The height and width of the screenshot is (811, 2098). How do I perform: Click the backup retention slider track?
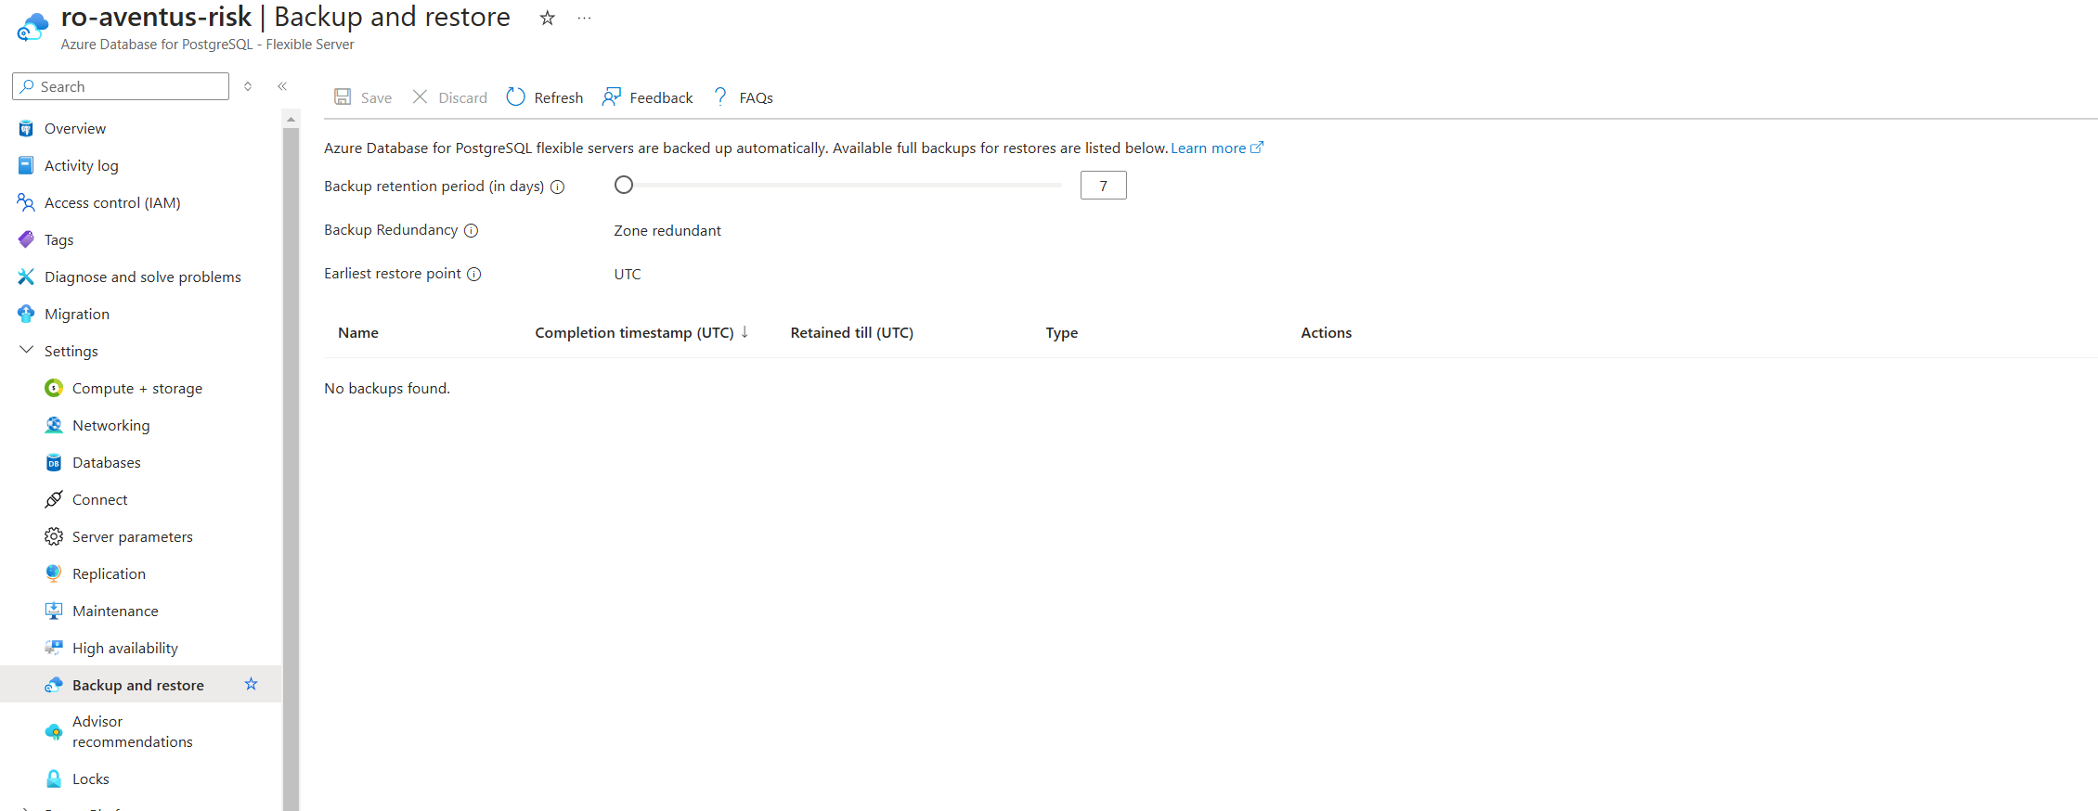point(838,185)
